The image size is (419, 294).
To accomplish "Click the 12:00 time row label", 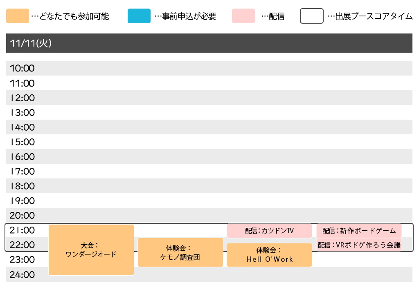I will pos(22,98).
